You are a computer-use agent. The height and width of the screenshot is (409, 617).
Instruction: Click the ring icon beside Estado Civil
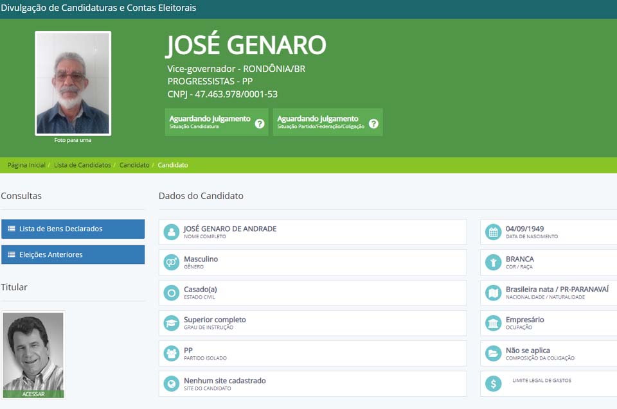coord(172,293)
